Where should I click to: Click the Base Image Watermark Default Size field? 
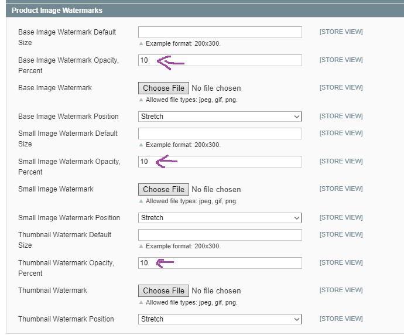point(220,32)
